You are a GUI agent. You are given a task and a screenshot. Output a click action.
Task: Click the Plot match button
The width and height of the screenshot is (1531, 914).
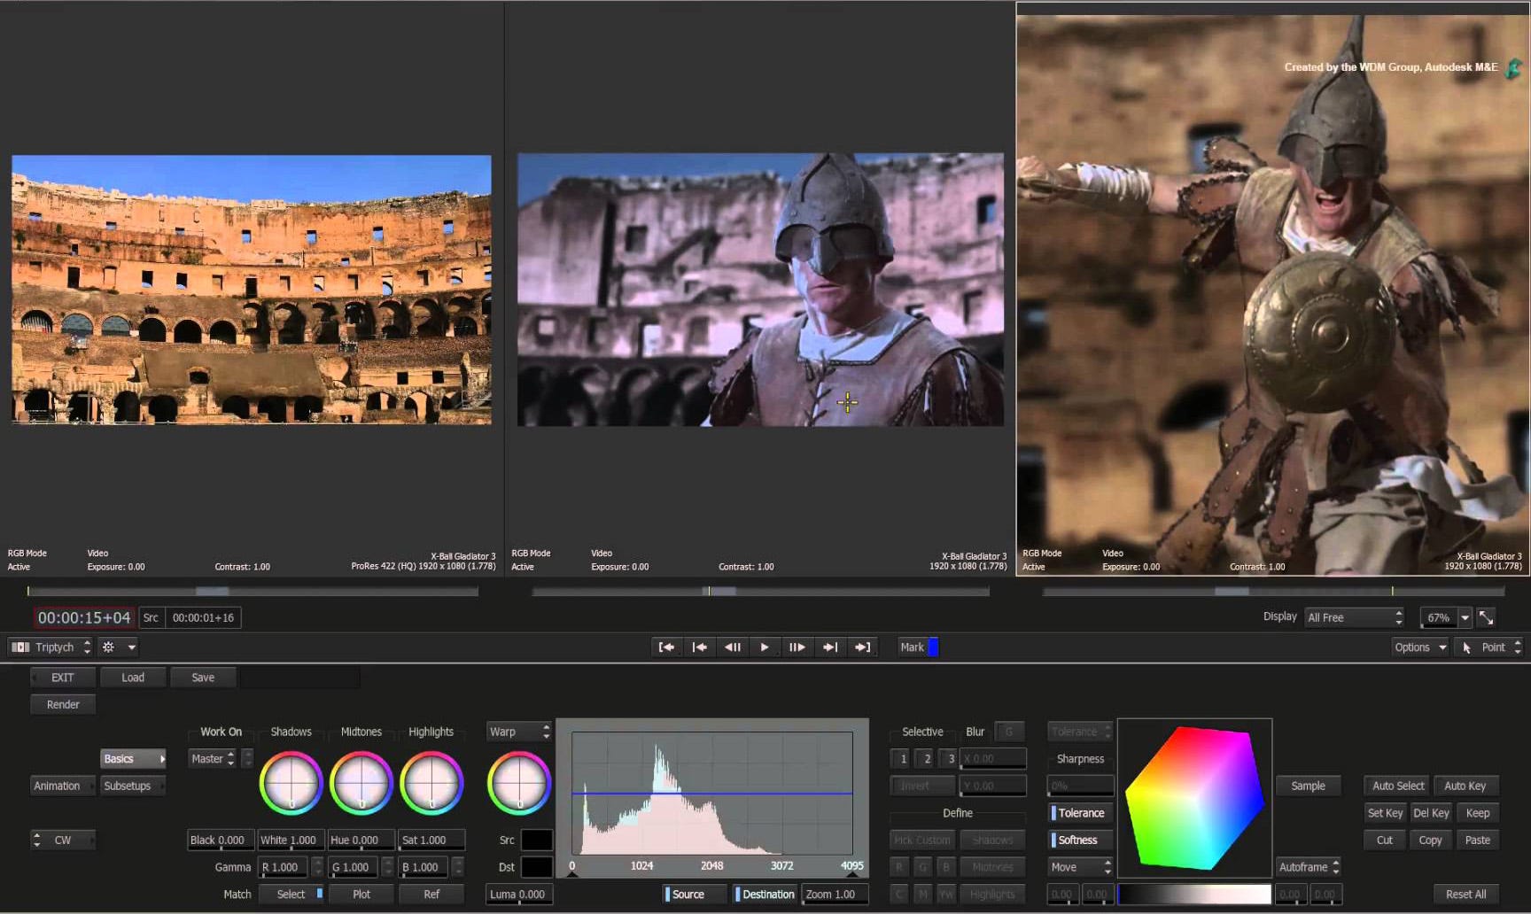[361, 895]
